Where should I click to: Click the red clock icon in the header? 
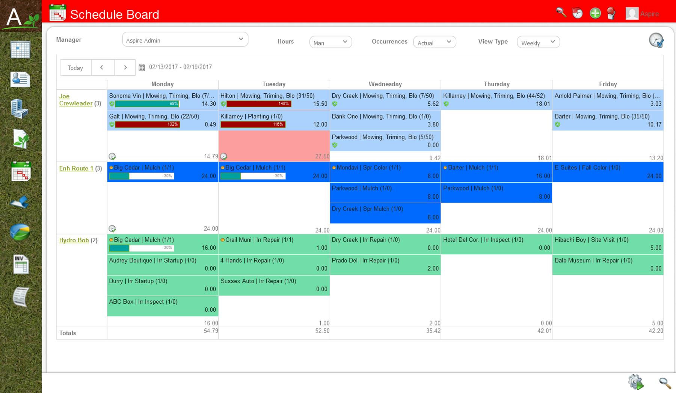[578, 13]
